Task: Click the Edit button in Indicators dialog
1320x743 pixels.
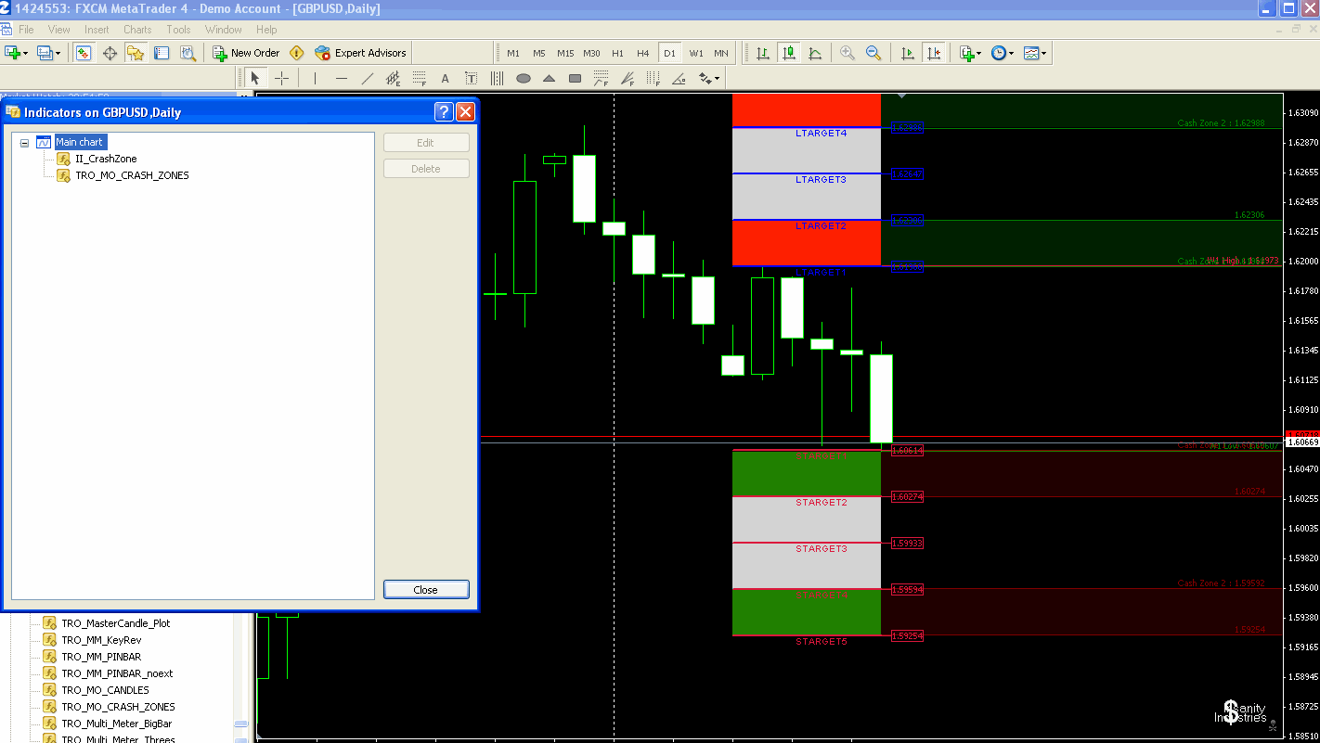Action: click(x=426, y=143)
